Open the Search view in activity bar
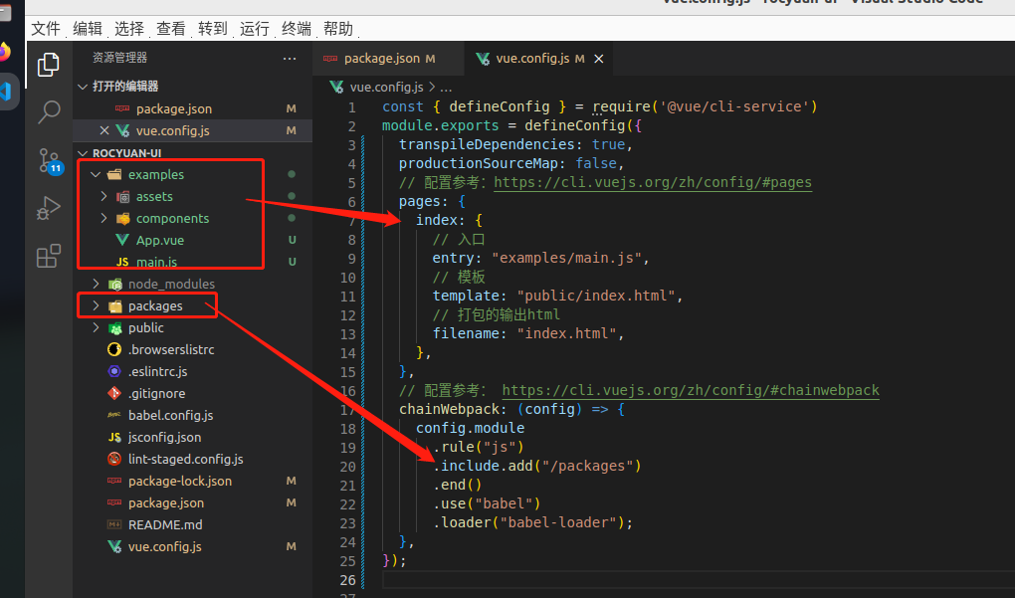Viewport: 1015px width, 598px height. pos(49,111)
